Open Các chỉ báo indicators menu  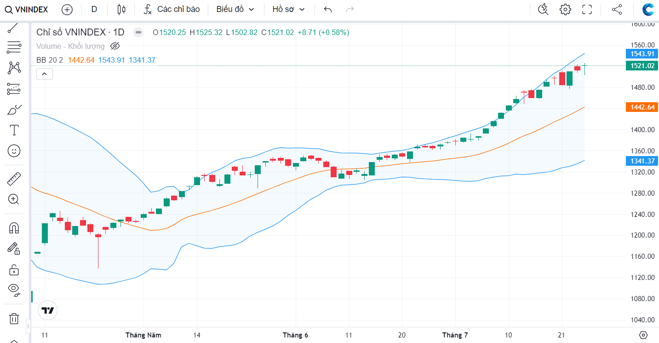tap(172, 9)
